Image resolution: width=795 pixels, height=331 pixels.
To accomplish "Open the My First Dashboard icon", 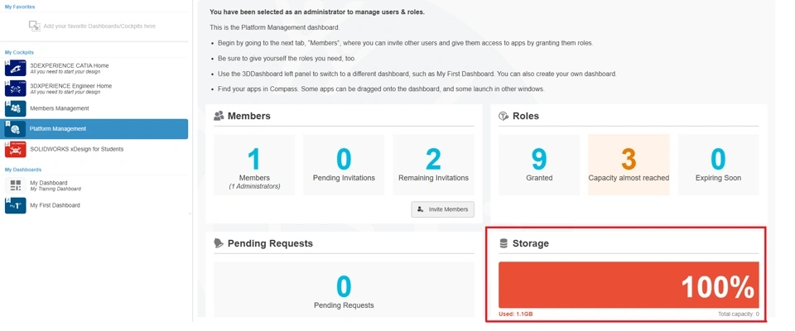I will [15, 205].
